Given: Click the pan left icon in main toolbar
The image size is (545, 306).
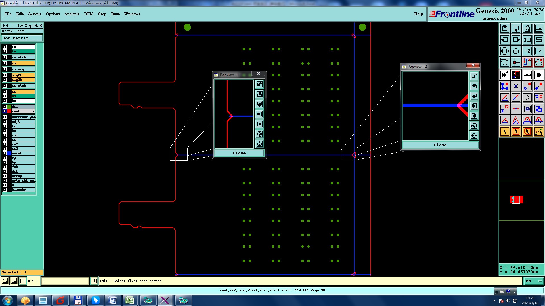Looking at the screenshot, I should [x=505, y=40].
